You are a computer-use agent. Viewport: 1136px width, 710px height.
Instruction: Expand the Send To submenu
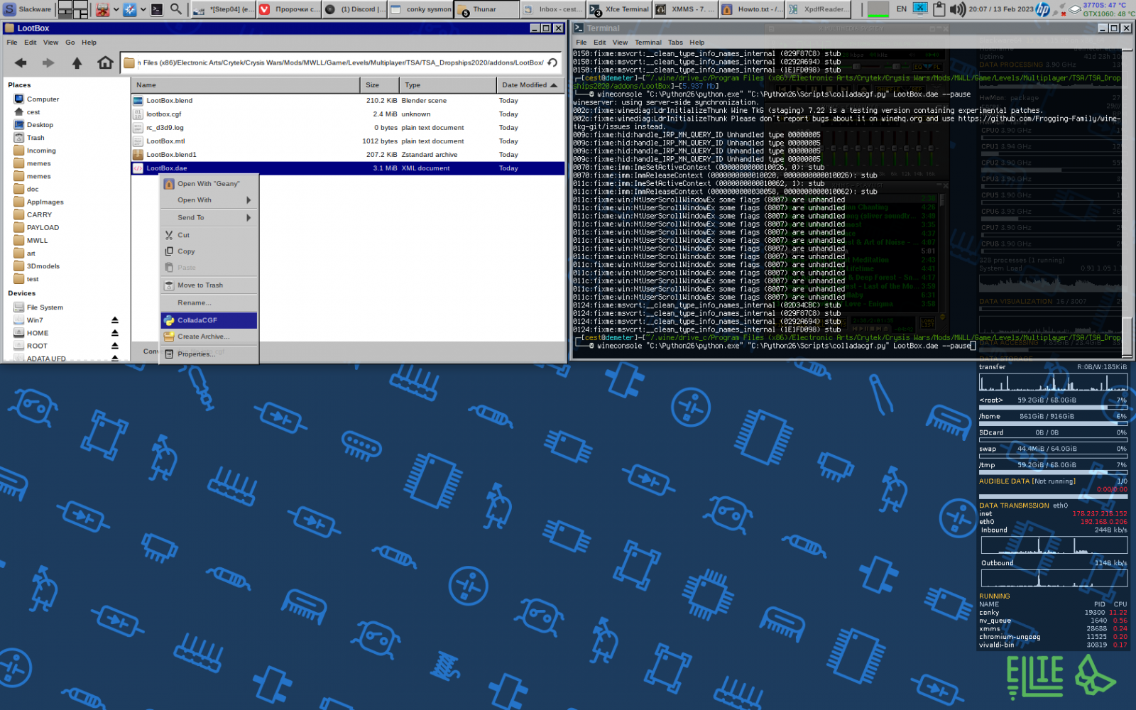pyautogui.click(x=209, y=217)
